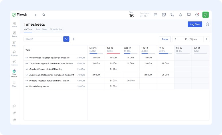222x135 pixels.
Task: Open the mail envelope icon in top bar
Action: click(156, 15)
